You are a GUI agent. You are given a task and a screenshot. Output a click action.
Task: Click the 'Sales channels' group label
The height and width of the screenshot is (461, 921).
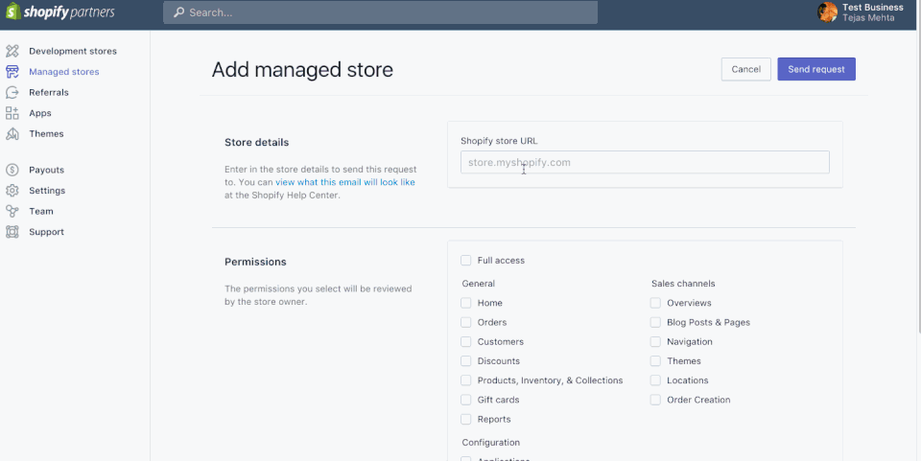(683, 284)
